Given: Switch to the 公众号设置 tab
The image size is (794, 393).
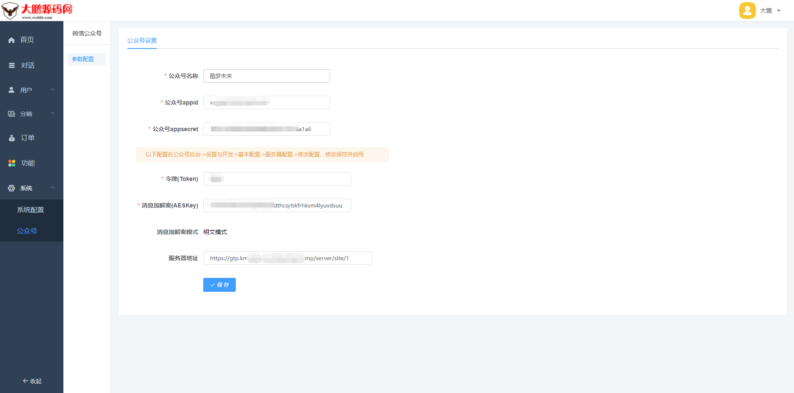Looking at the screenshot, I should point(142,40).
